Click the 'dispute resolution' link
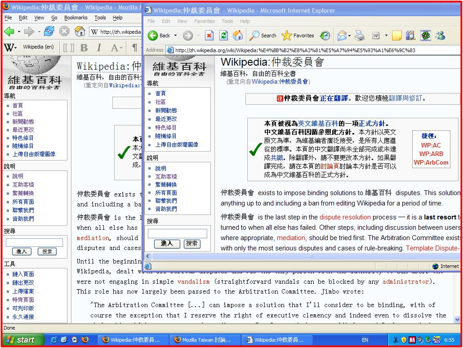The image size is (463, 348). point(345,217)
